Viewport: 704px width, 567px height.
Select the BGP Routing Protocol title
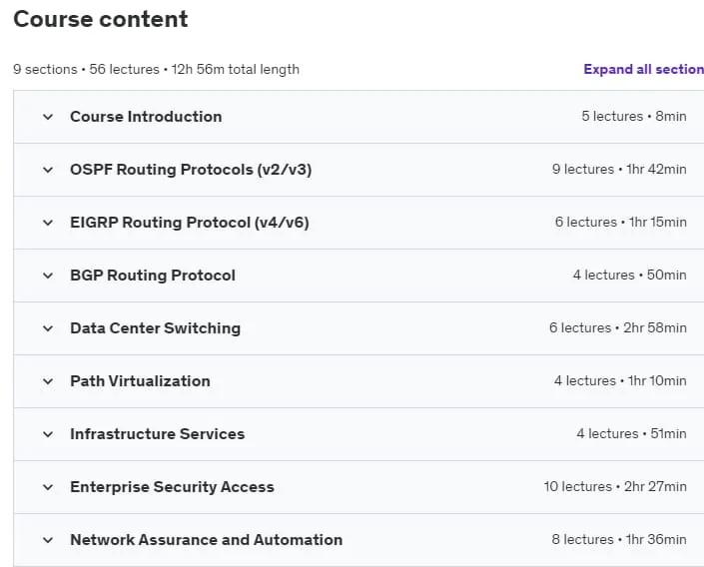click(x=153, y=276)
